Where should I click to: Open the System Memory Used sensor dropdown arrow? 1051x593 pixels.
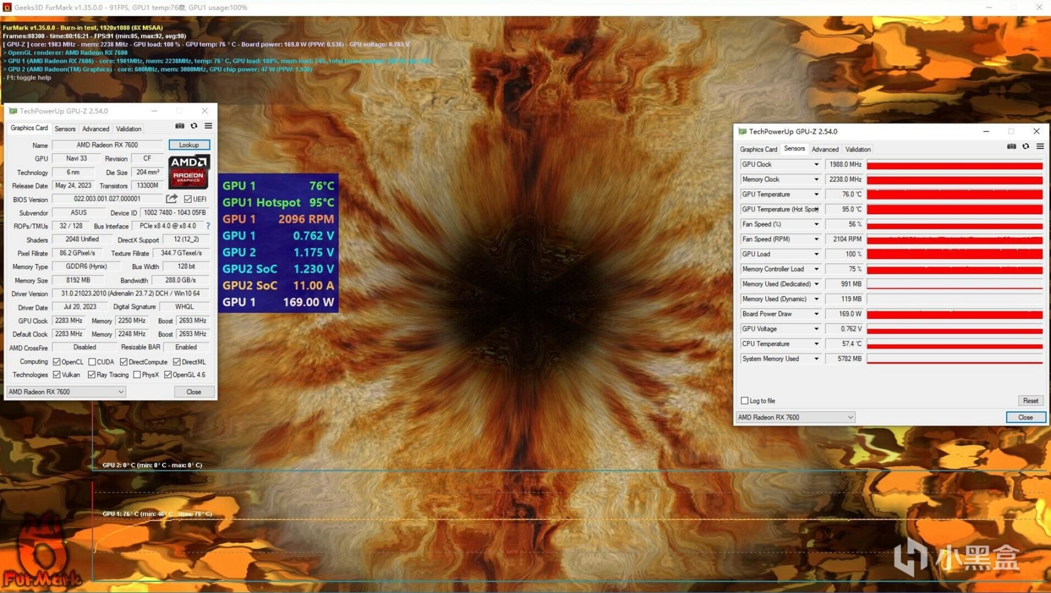pos(816,359)
